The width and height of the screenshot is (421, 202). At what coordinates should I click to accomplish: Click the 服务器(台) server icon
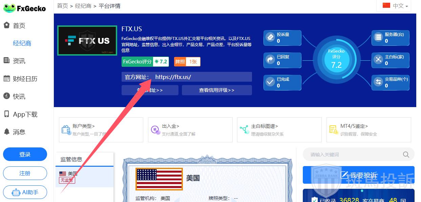pos(378,37)
